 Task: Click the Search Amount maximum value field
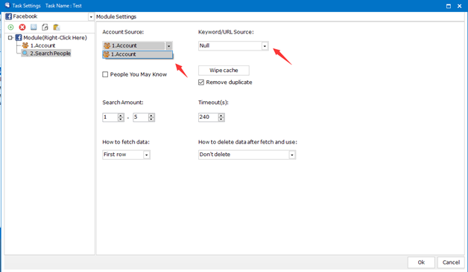click(x=141, y=117)
